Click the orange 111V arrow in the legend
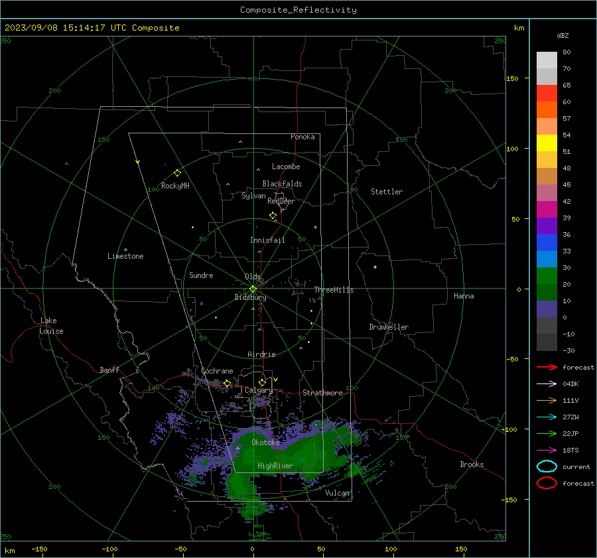 tap(547, 400)
